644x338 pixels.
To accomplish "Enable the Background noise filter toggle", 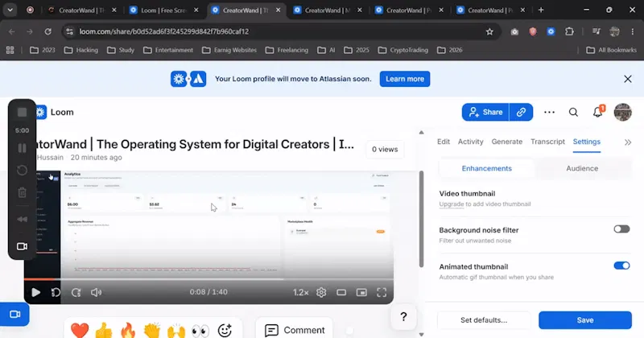I will point(621,229).
